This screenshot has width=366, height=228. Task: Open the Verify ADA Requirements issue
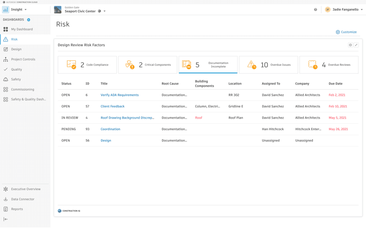(x=119, y=95)
